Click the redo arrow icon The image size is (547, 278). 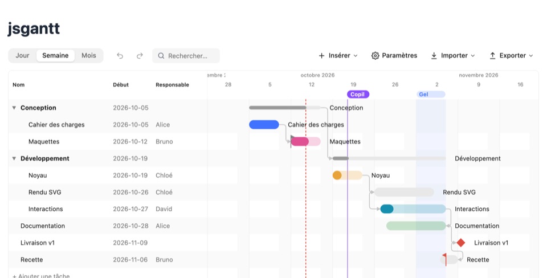pyautogui.click(x=140, y=56)
